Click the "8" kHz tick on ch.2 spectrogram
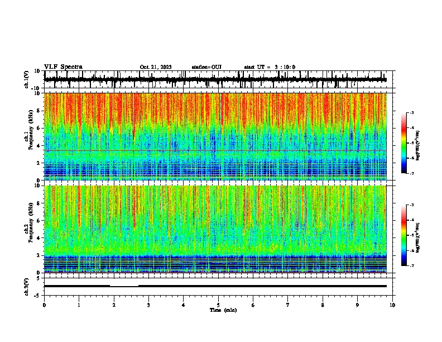Image resolution: width=442 pixels, height=342 pixels. [x=39, y=203]
